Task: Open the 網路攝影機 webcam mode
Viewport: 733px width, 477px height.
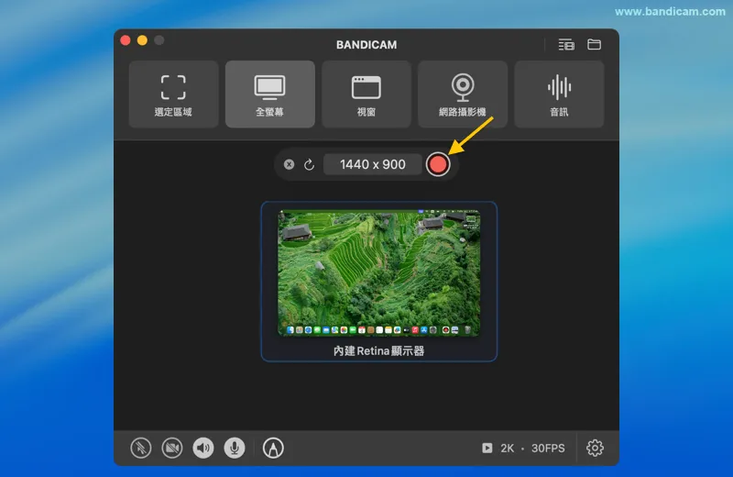Action: (x=463, y=94)
